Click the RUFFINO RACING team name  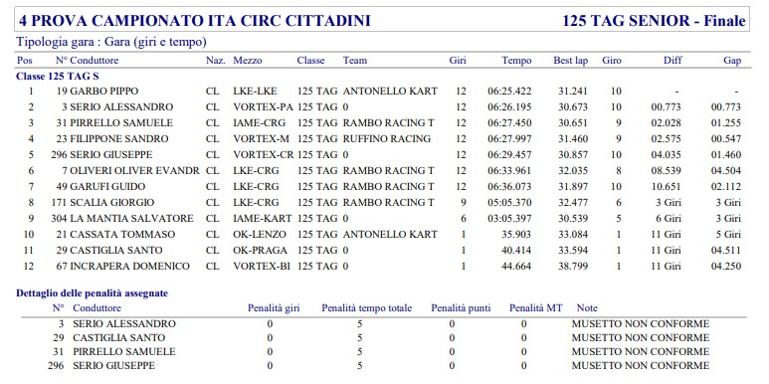click(387, 139)
